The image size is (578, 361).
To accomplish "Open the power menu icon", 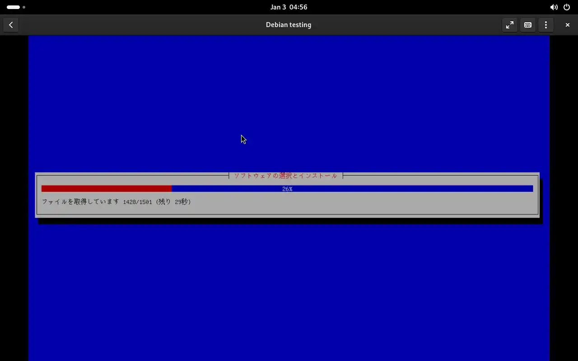I will (567, 7).
